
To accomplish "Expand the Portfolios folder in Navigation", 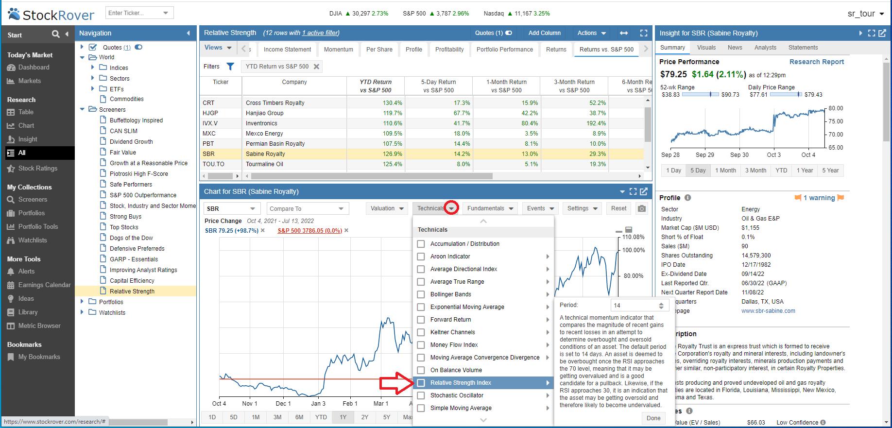I will point(82,302).
